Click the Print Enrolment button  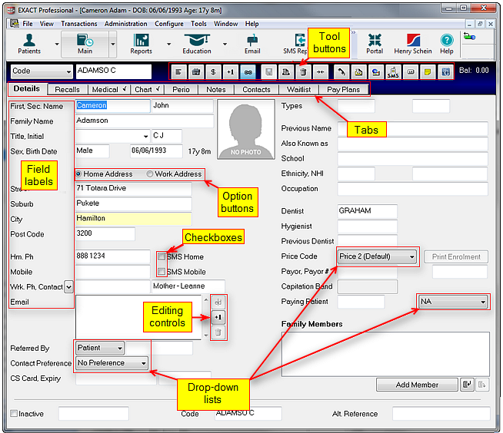click(x=456, y=256)
